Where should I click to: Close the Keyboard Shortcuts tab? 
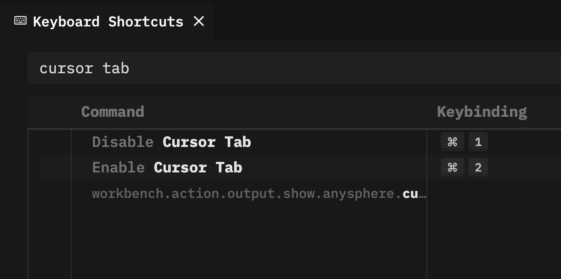click(x=199, y=21)
